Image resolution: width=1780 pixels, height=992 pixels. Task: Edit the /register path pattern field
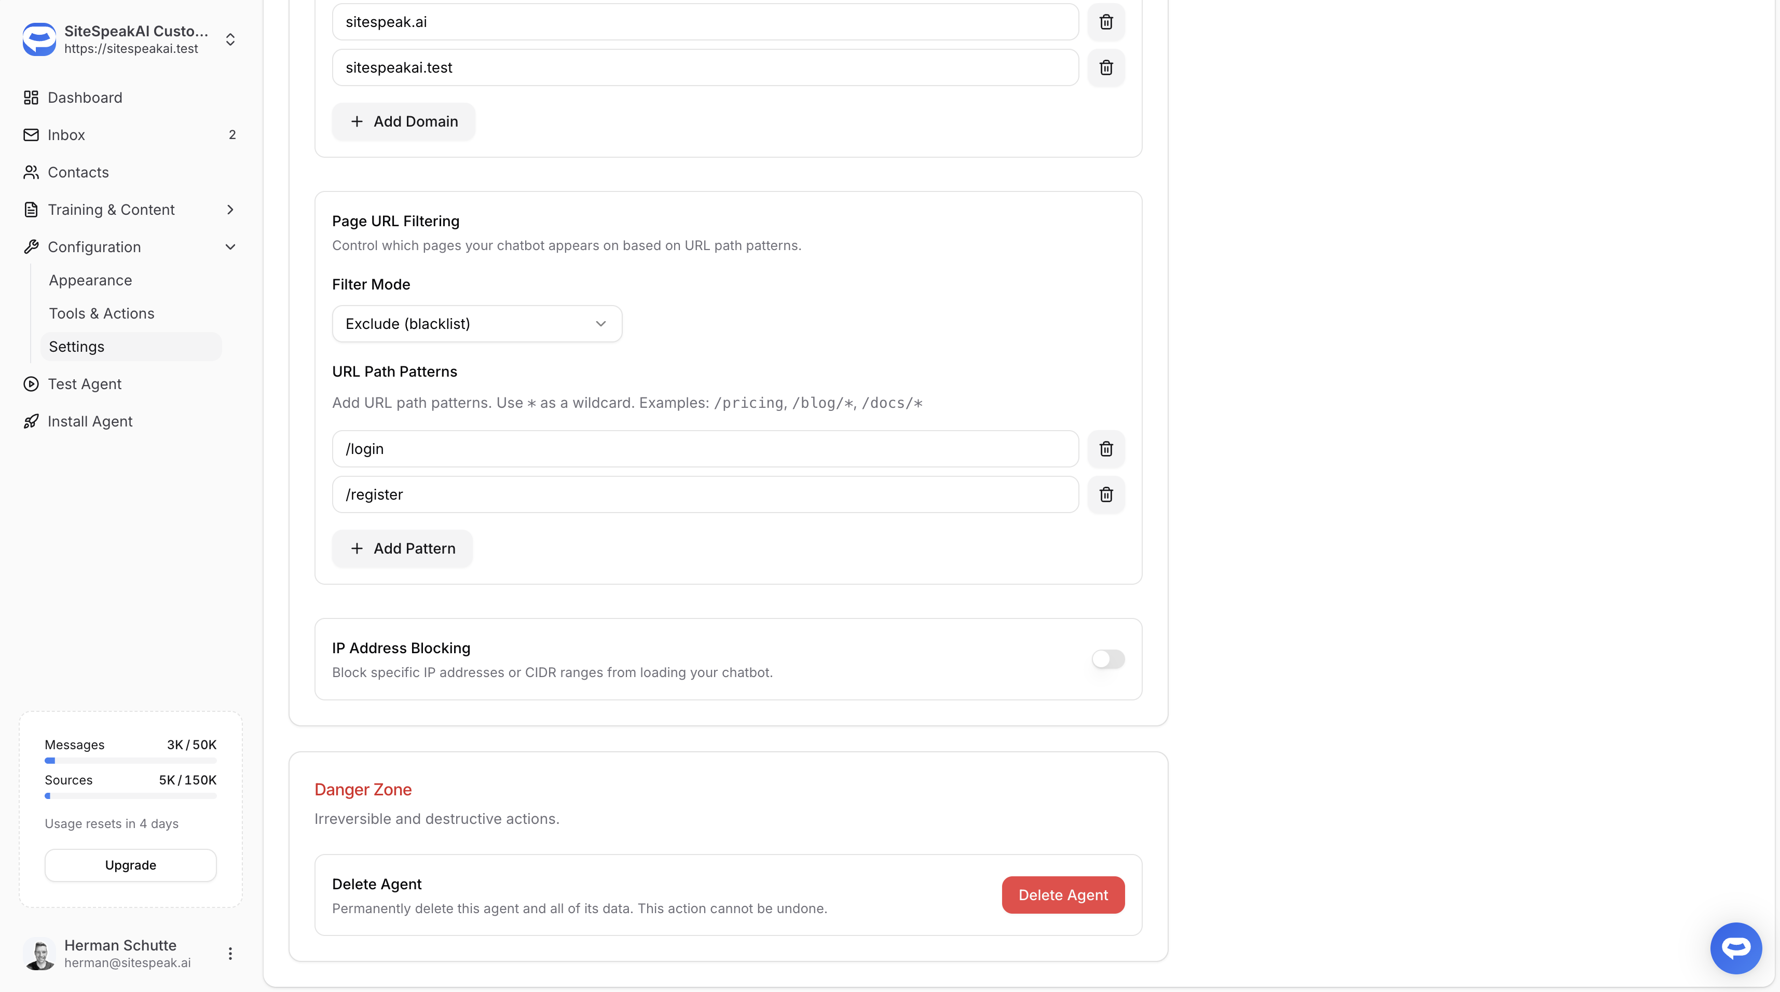[705, 494]
